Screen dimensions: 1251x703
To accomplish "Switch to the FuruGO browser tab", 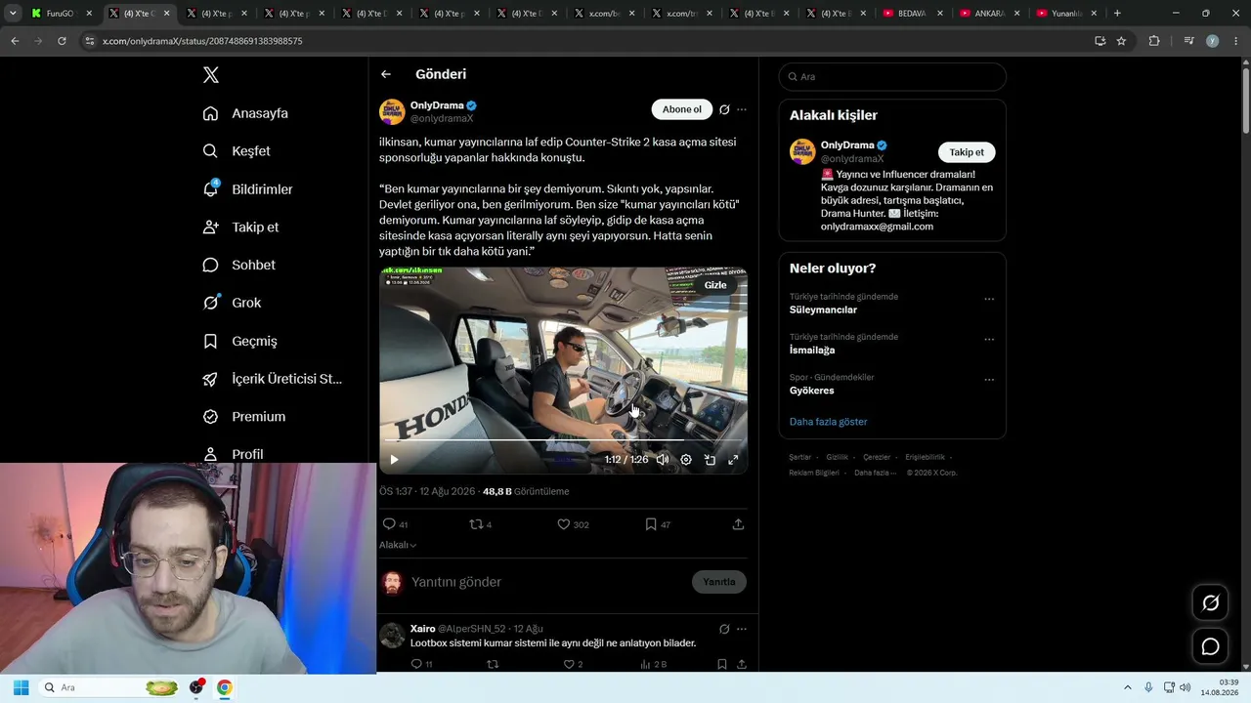I will [61, 14].
